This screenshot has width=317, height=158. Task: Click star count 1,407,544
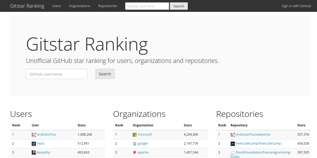pyautogui.click(x=191, y=152)
